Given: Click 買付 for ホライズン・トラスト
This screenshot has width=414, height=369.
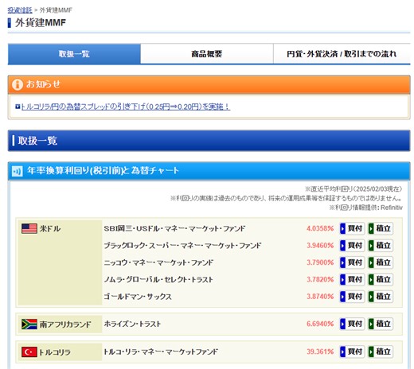Looking at the screenshot, I should click(352, 324).
